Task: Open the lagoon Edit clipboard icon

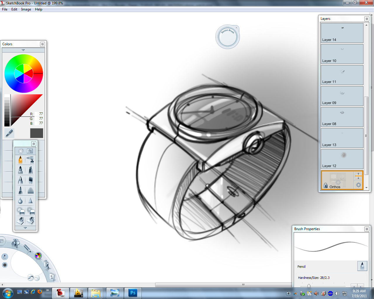Action: (46, 265)
